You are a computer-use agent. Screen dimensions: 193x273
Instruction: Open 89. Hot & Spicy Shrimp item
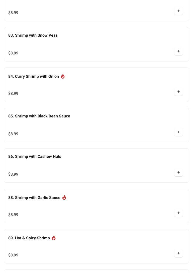pos(29,238)
